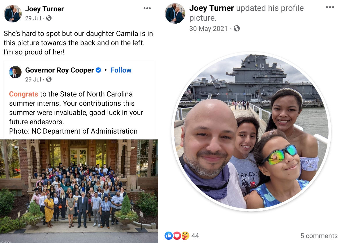Open the Governor Roy Cooper page name link
344x243 pixels.
click(59, 70)
